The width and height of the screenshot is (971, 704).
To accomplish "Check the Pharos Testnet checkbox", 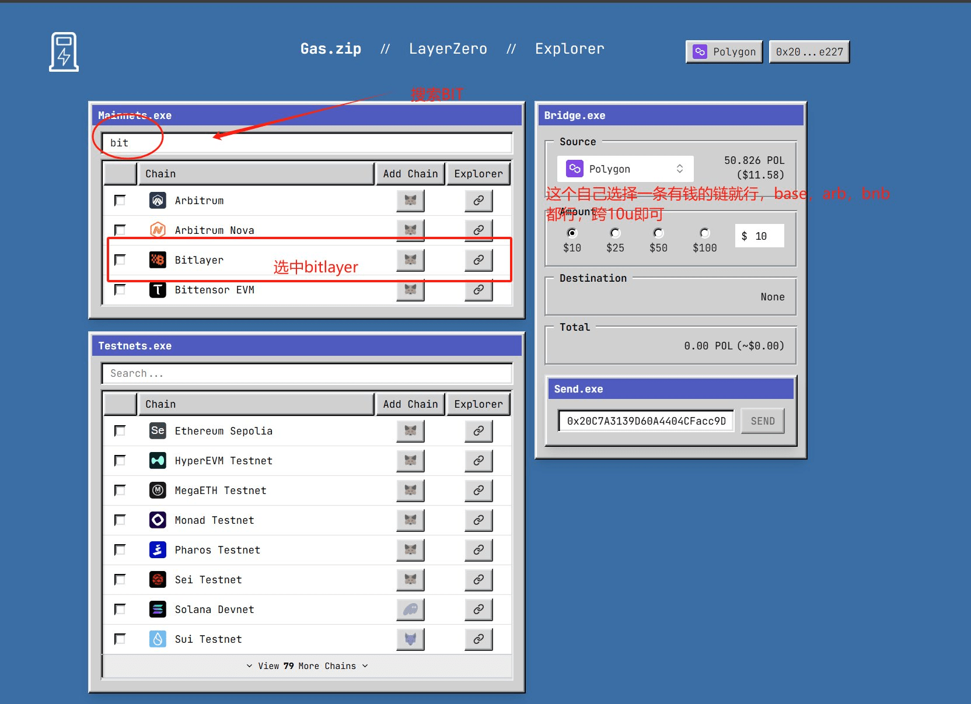I will pos(120,550).
